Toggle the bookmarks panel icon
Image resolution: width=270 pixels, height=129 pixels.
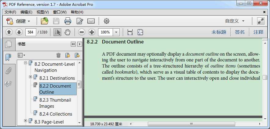pos(8,57)
